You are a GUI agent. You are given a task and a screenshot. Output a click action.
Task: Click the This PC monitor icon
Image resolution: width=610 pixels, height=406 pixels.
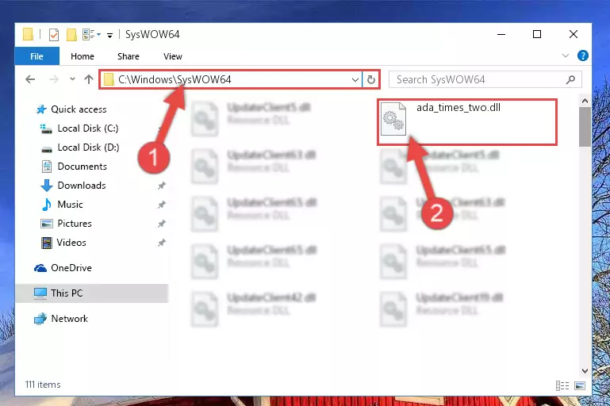(x=40, y=293)
